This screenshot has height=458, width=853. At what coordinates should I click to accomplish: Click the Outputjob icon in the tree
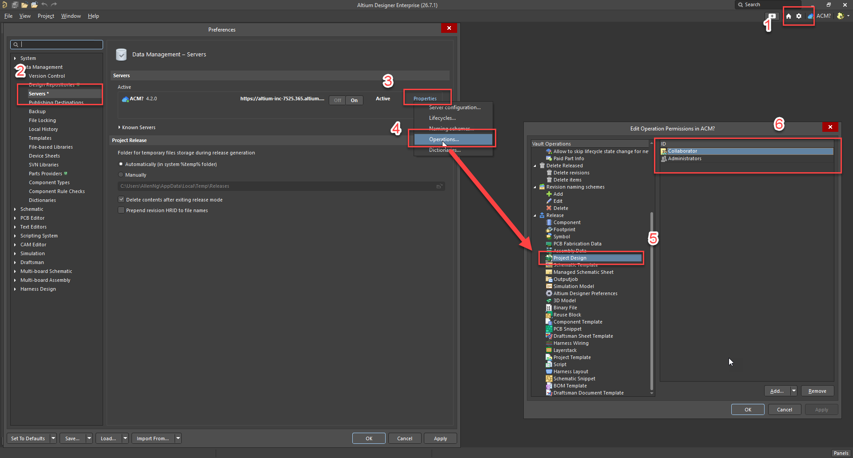(x=549, y=279)
